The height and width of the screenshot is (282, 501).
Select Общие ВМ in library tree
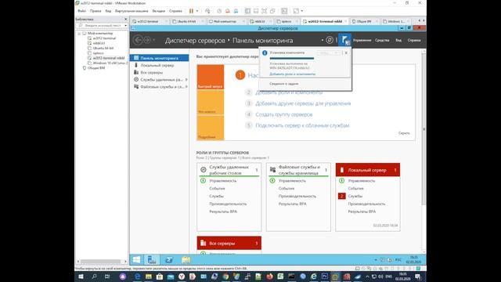(96, 68)
